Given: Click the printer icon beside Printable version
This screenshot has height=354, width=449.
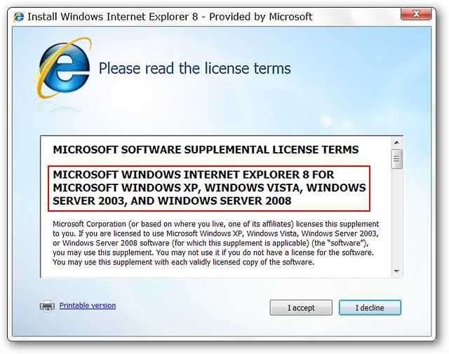Looking at the screenshot, I should tap(47, 306).
